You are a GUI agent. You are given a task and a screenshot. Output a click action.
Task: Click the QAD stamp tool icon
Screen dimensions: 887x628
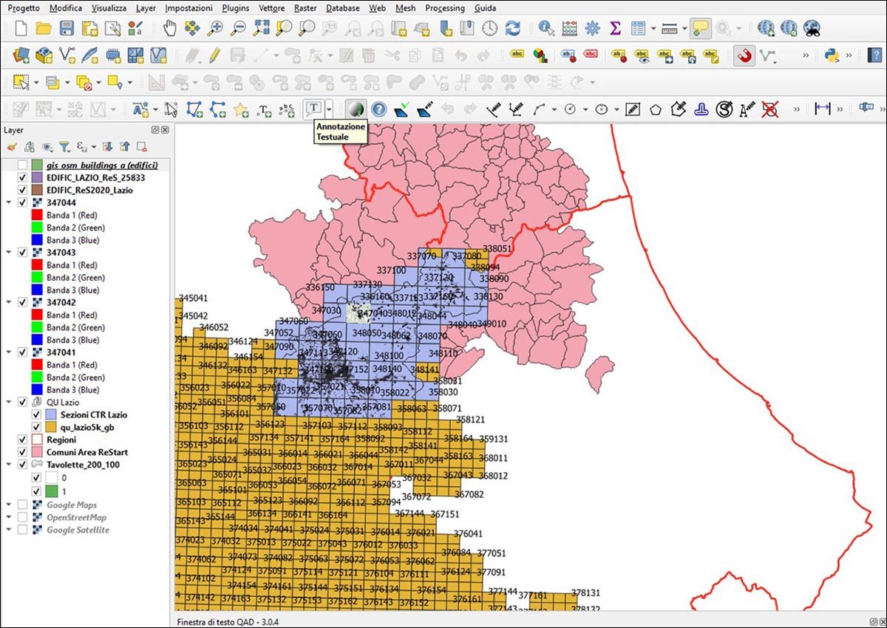pyautogui.click(x=701, y=109)
